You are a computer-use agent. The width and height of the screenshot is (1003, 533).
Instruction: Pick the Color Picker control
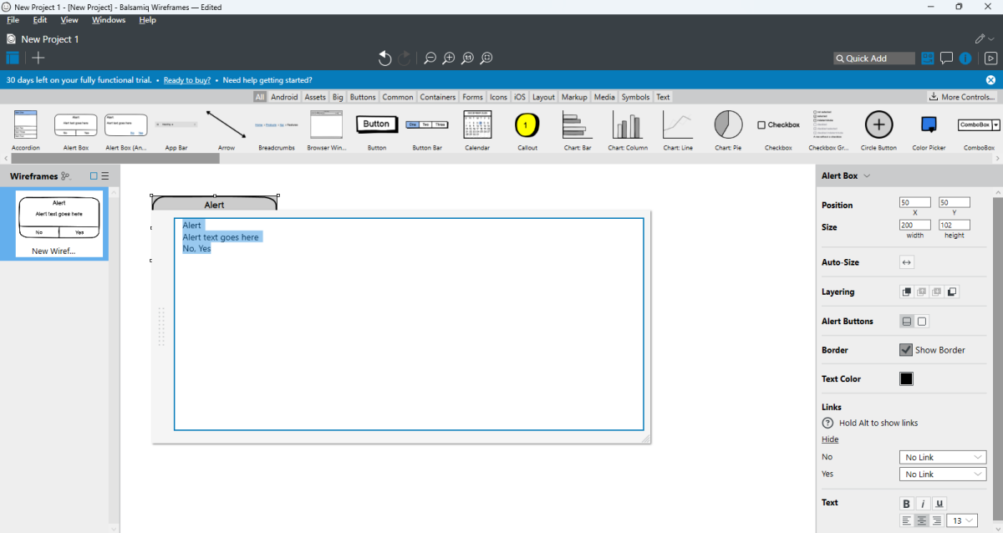pos(929,125)
